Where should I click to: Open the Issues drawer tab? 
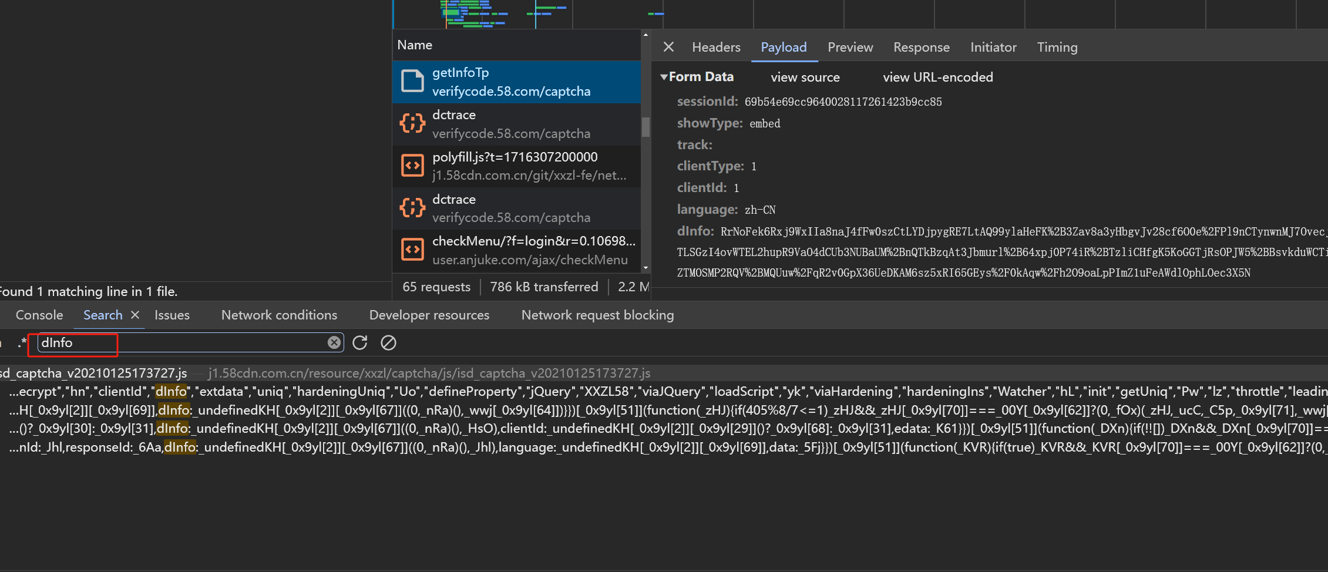click(172, 315)
